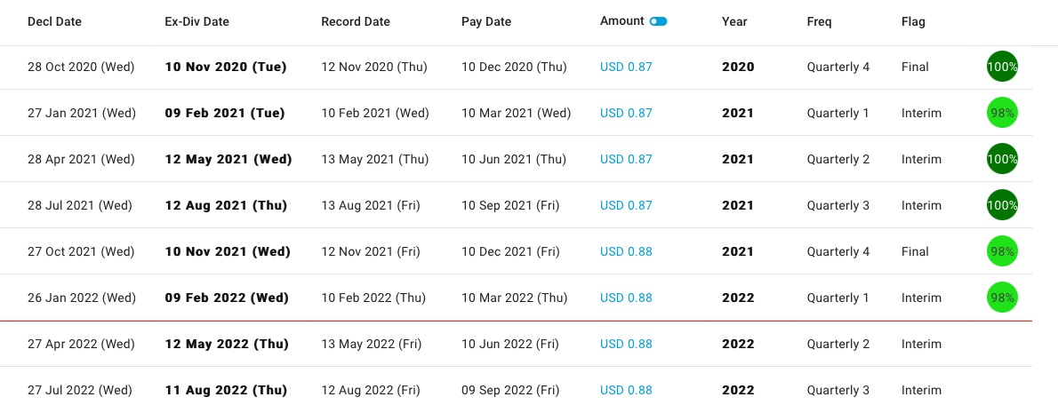Click the Pay Date column header
This screenshot has height=405, width=1058.
[486, 21]
